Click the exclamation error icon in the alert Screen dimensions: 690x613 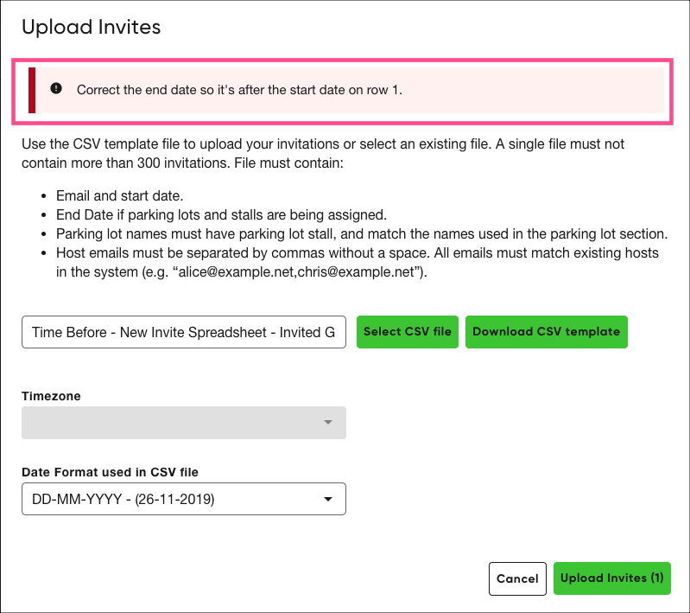[x=56, y=88]
